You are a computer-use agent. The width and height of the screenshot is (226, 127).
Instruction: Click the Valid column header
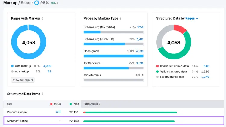coord(74,104)
